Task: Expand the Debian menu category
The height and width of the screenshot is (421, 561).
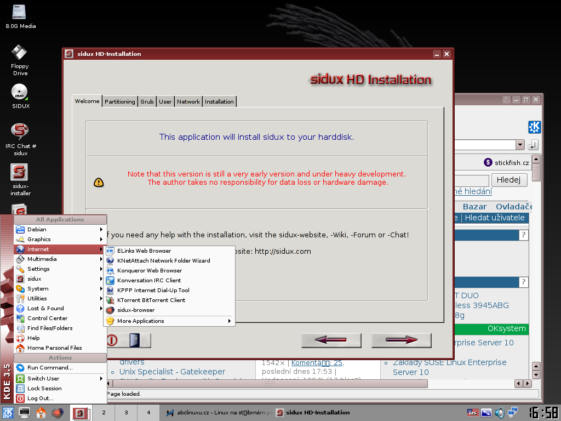Action: 60,229
